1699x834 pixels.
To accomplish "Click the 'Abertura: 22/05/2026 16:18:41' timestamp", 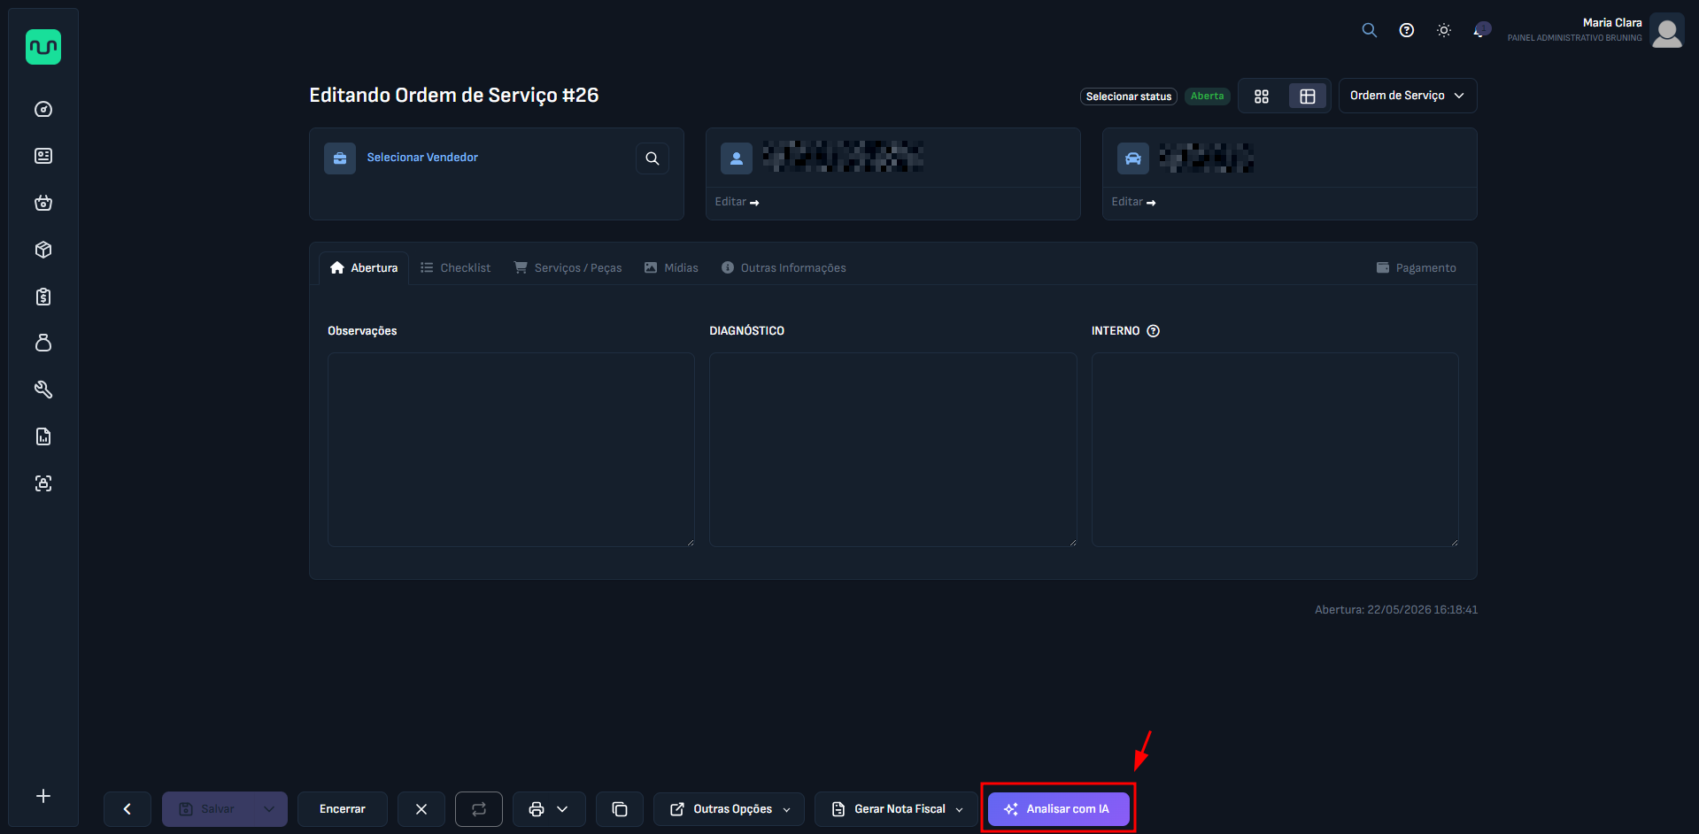I will coord(1396,610).
